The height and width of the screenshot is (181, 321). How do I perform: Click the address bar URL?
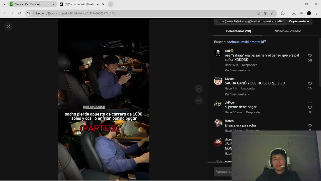point(74,13)
